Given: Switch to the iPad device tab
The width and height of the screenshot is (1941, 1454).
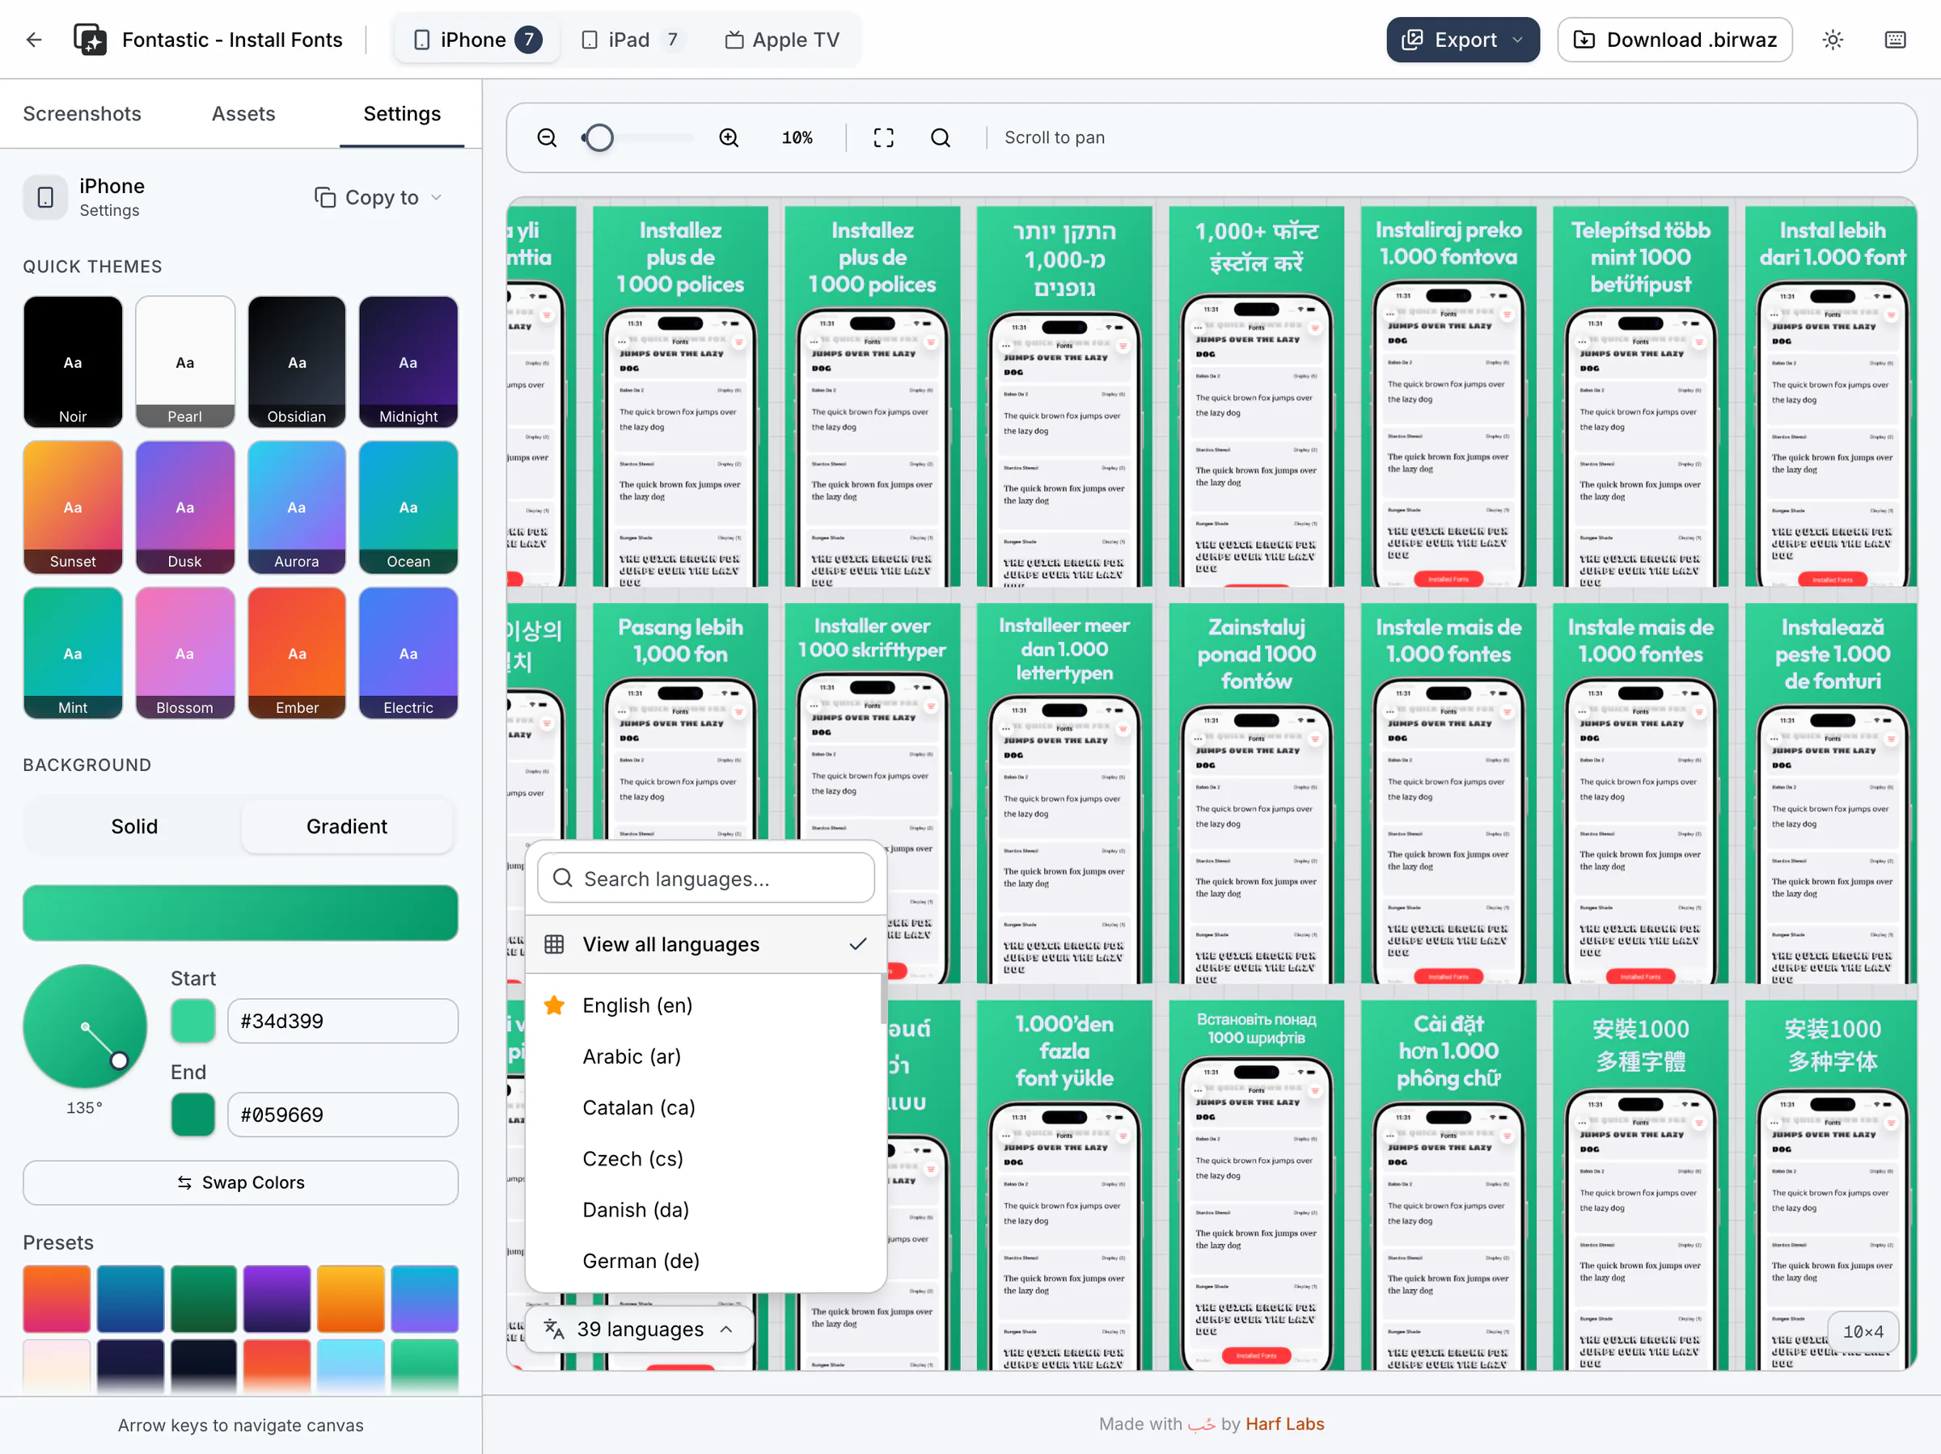Looking at the screenshot, I should pyautogui.click(x=629, y=40).
